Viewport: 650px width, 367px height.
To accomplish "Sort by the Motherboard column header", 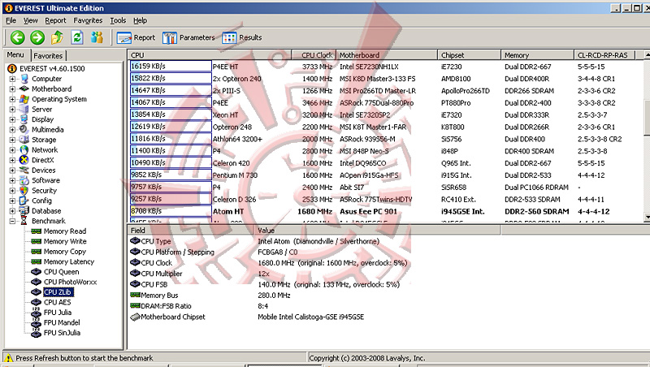I will (386, 55).
